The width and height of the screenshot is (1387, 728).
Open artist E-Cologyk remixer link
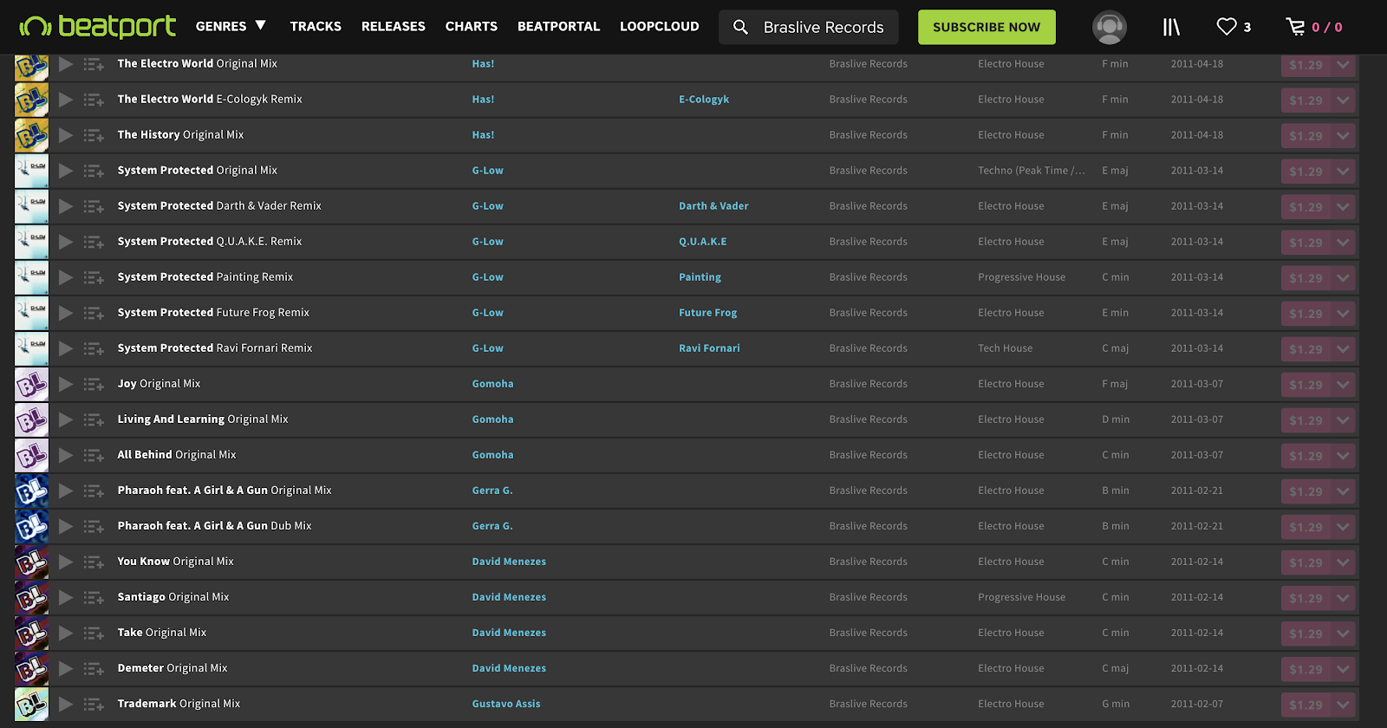click(x=704, y=100)
